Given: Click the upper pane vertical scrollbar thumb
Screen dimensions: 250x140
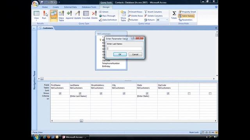Looking at the screenshot, I should tap(217, 35).
